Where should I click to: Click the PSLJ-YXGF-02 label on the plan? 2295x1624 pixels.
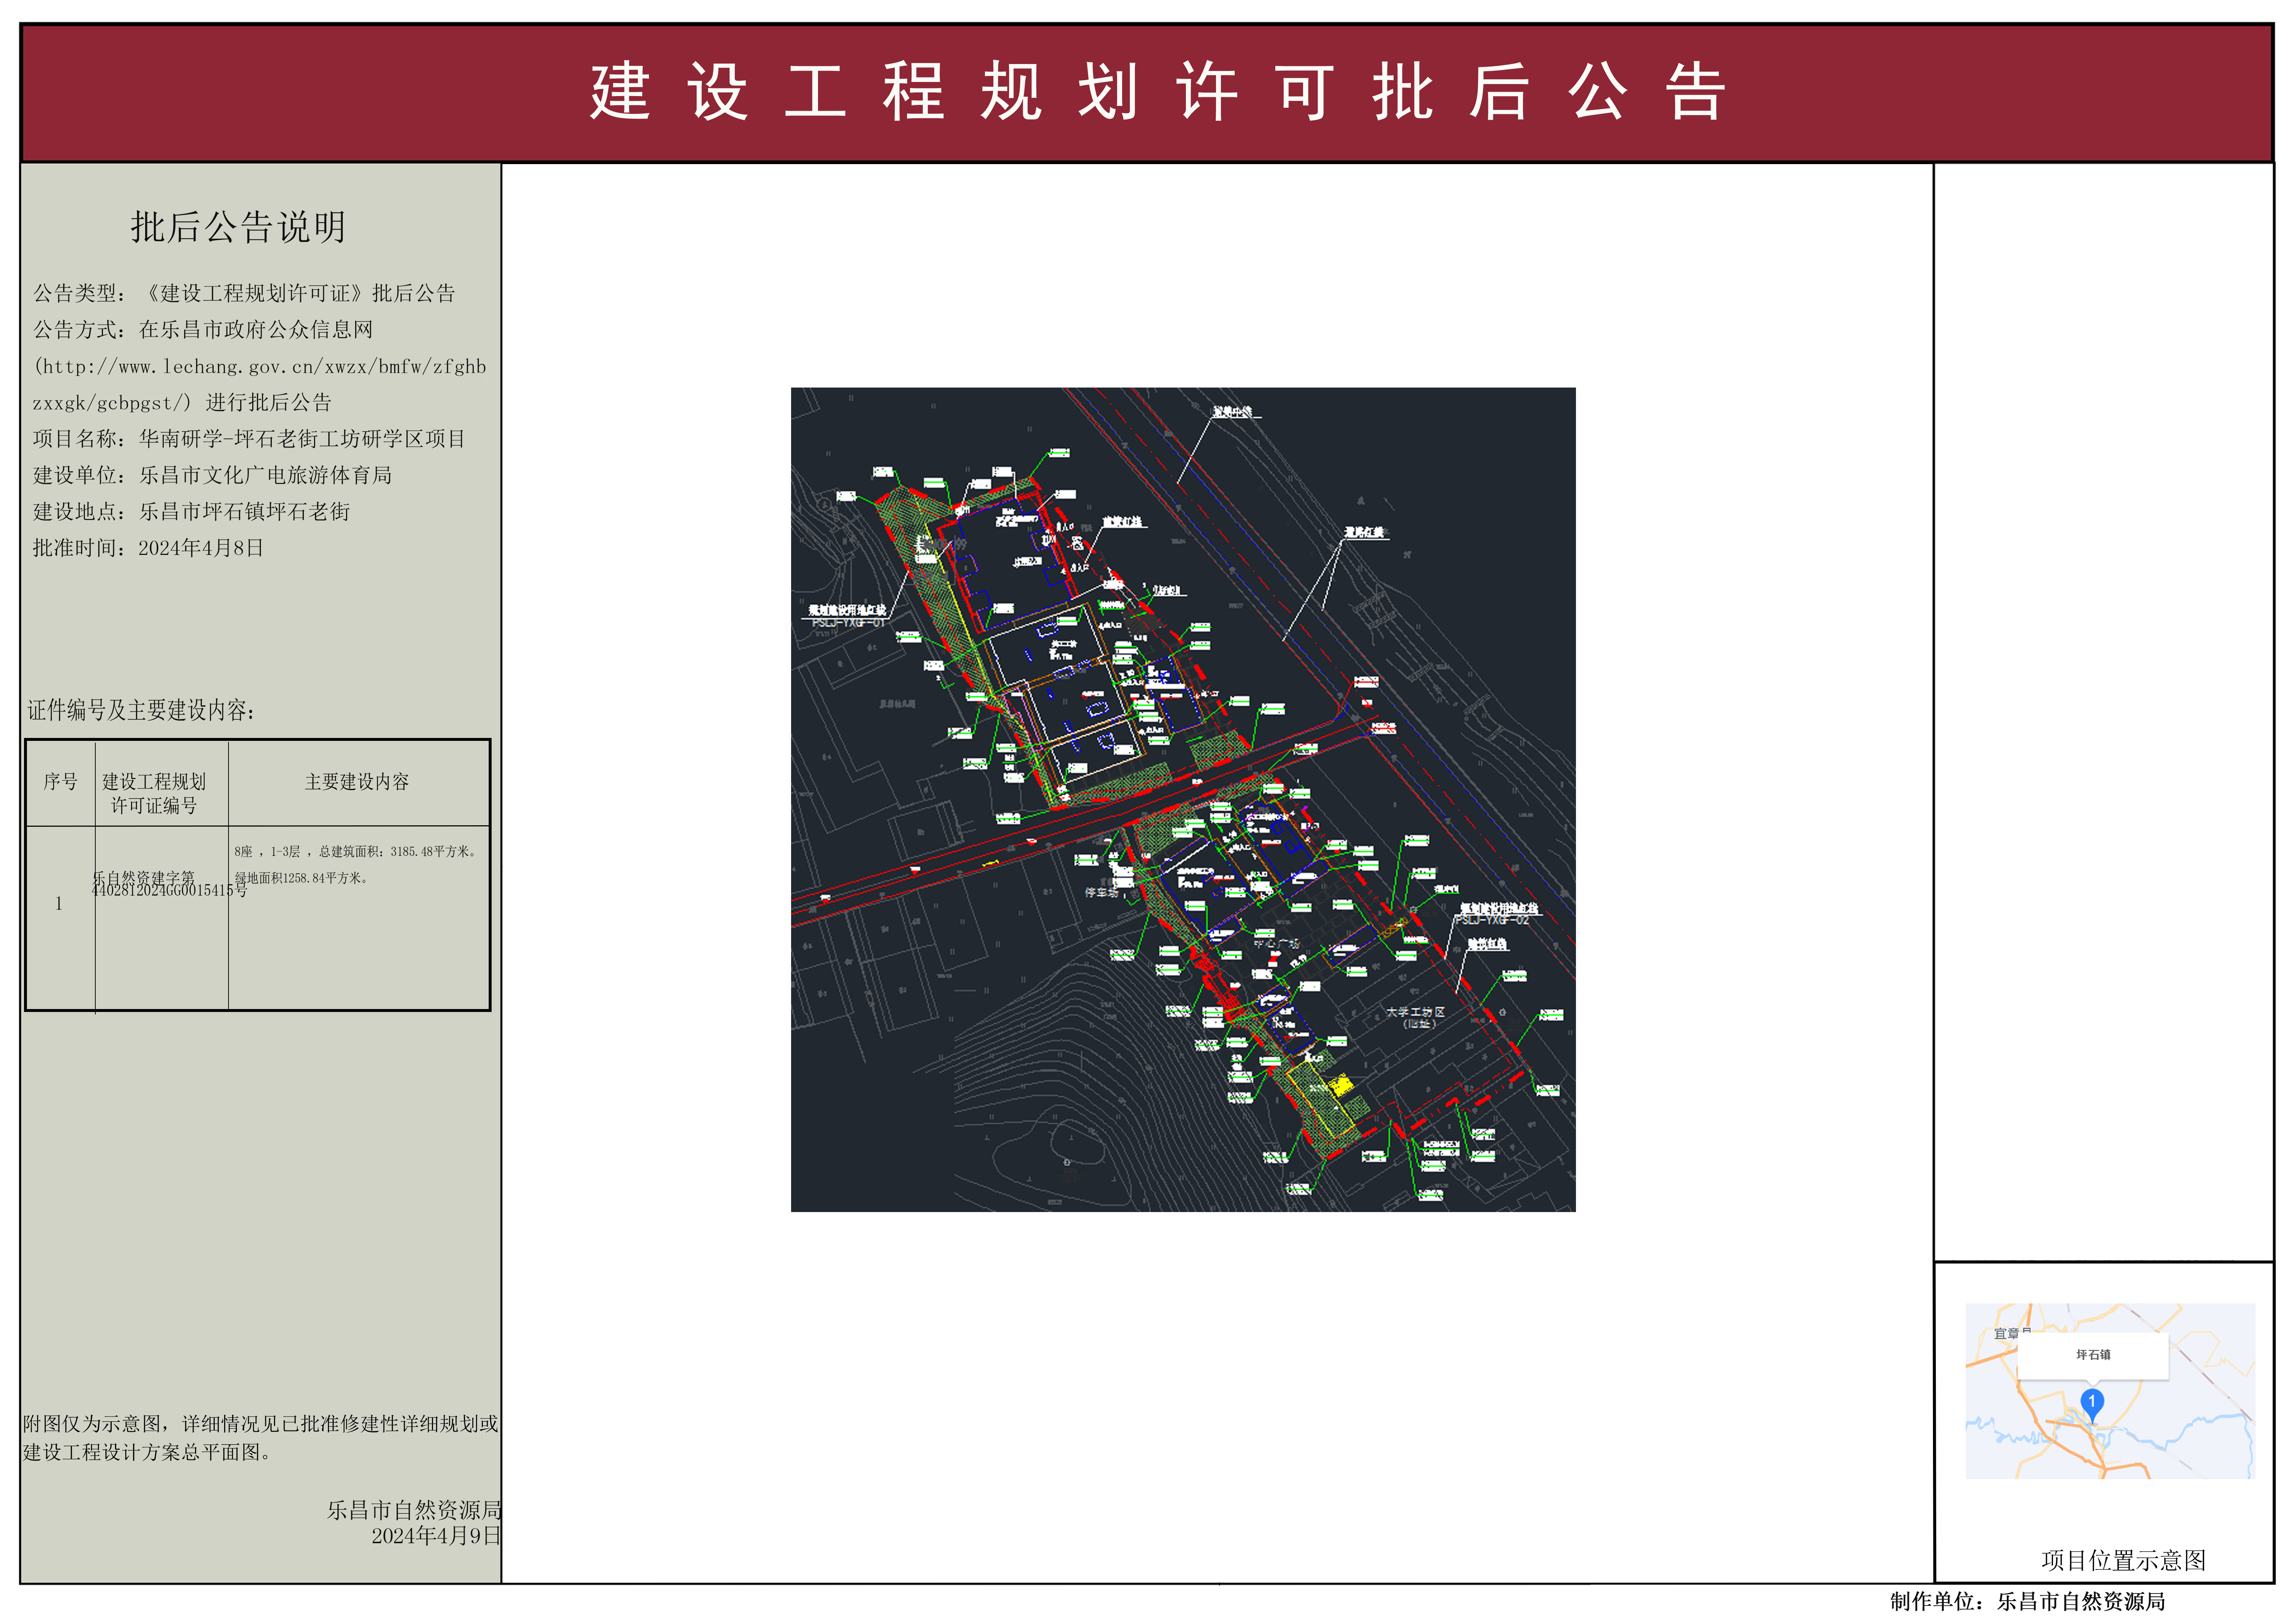pyautogui.click(x=1492, y=920)
